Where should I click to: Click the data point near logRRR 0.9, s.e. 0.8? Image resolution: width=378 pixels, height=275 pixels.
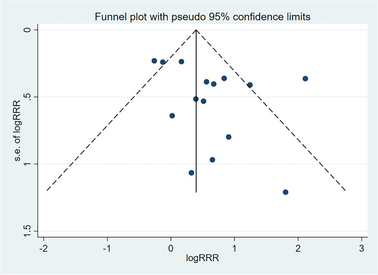click(228, 137)
